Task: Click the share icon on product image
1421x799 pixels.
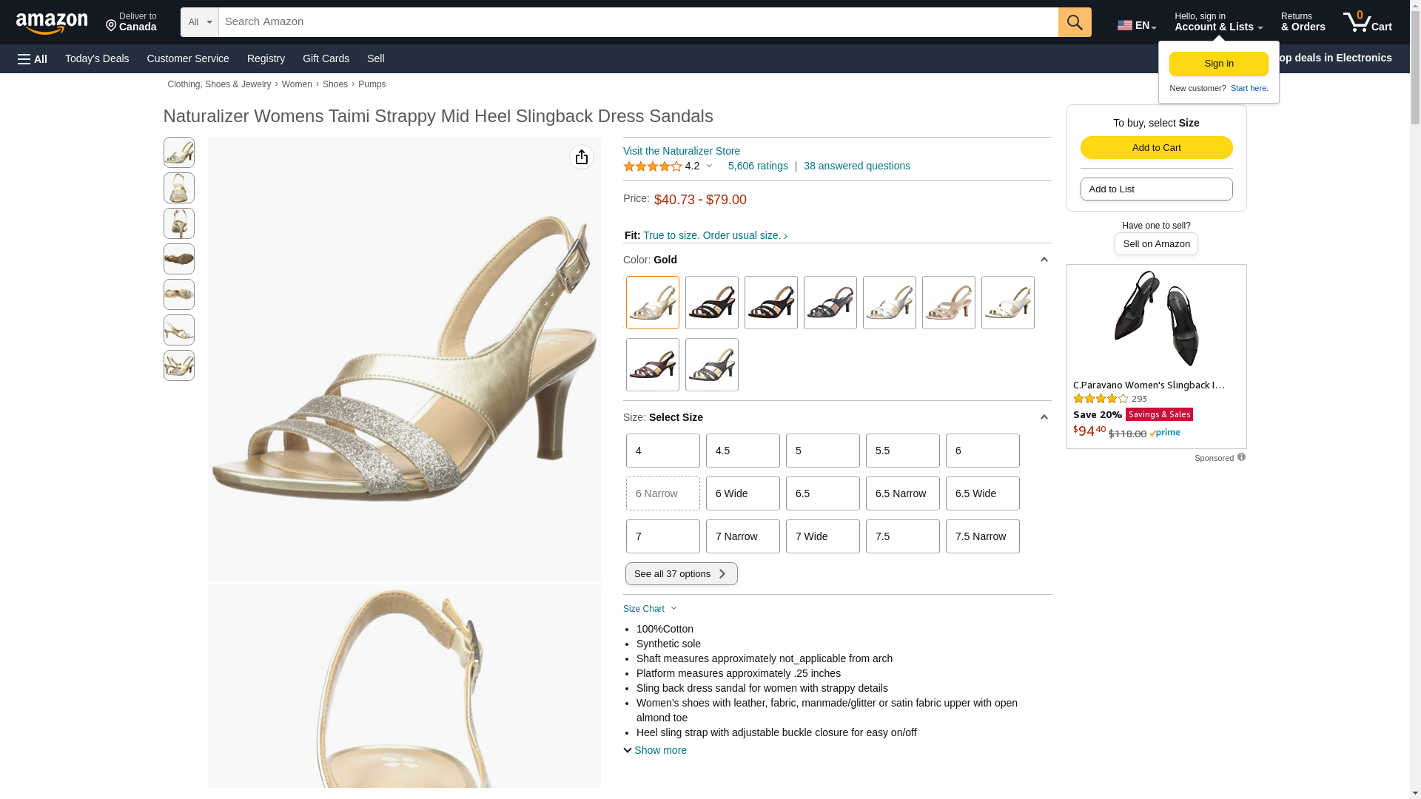Action: coord(582,157)
